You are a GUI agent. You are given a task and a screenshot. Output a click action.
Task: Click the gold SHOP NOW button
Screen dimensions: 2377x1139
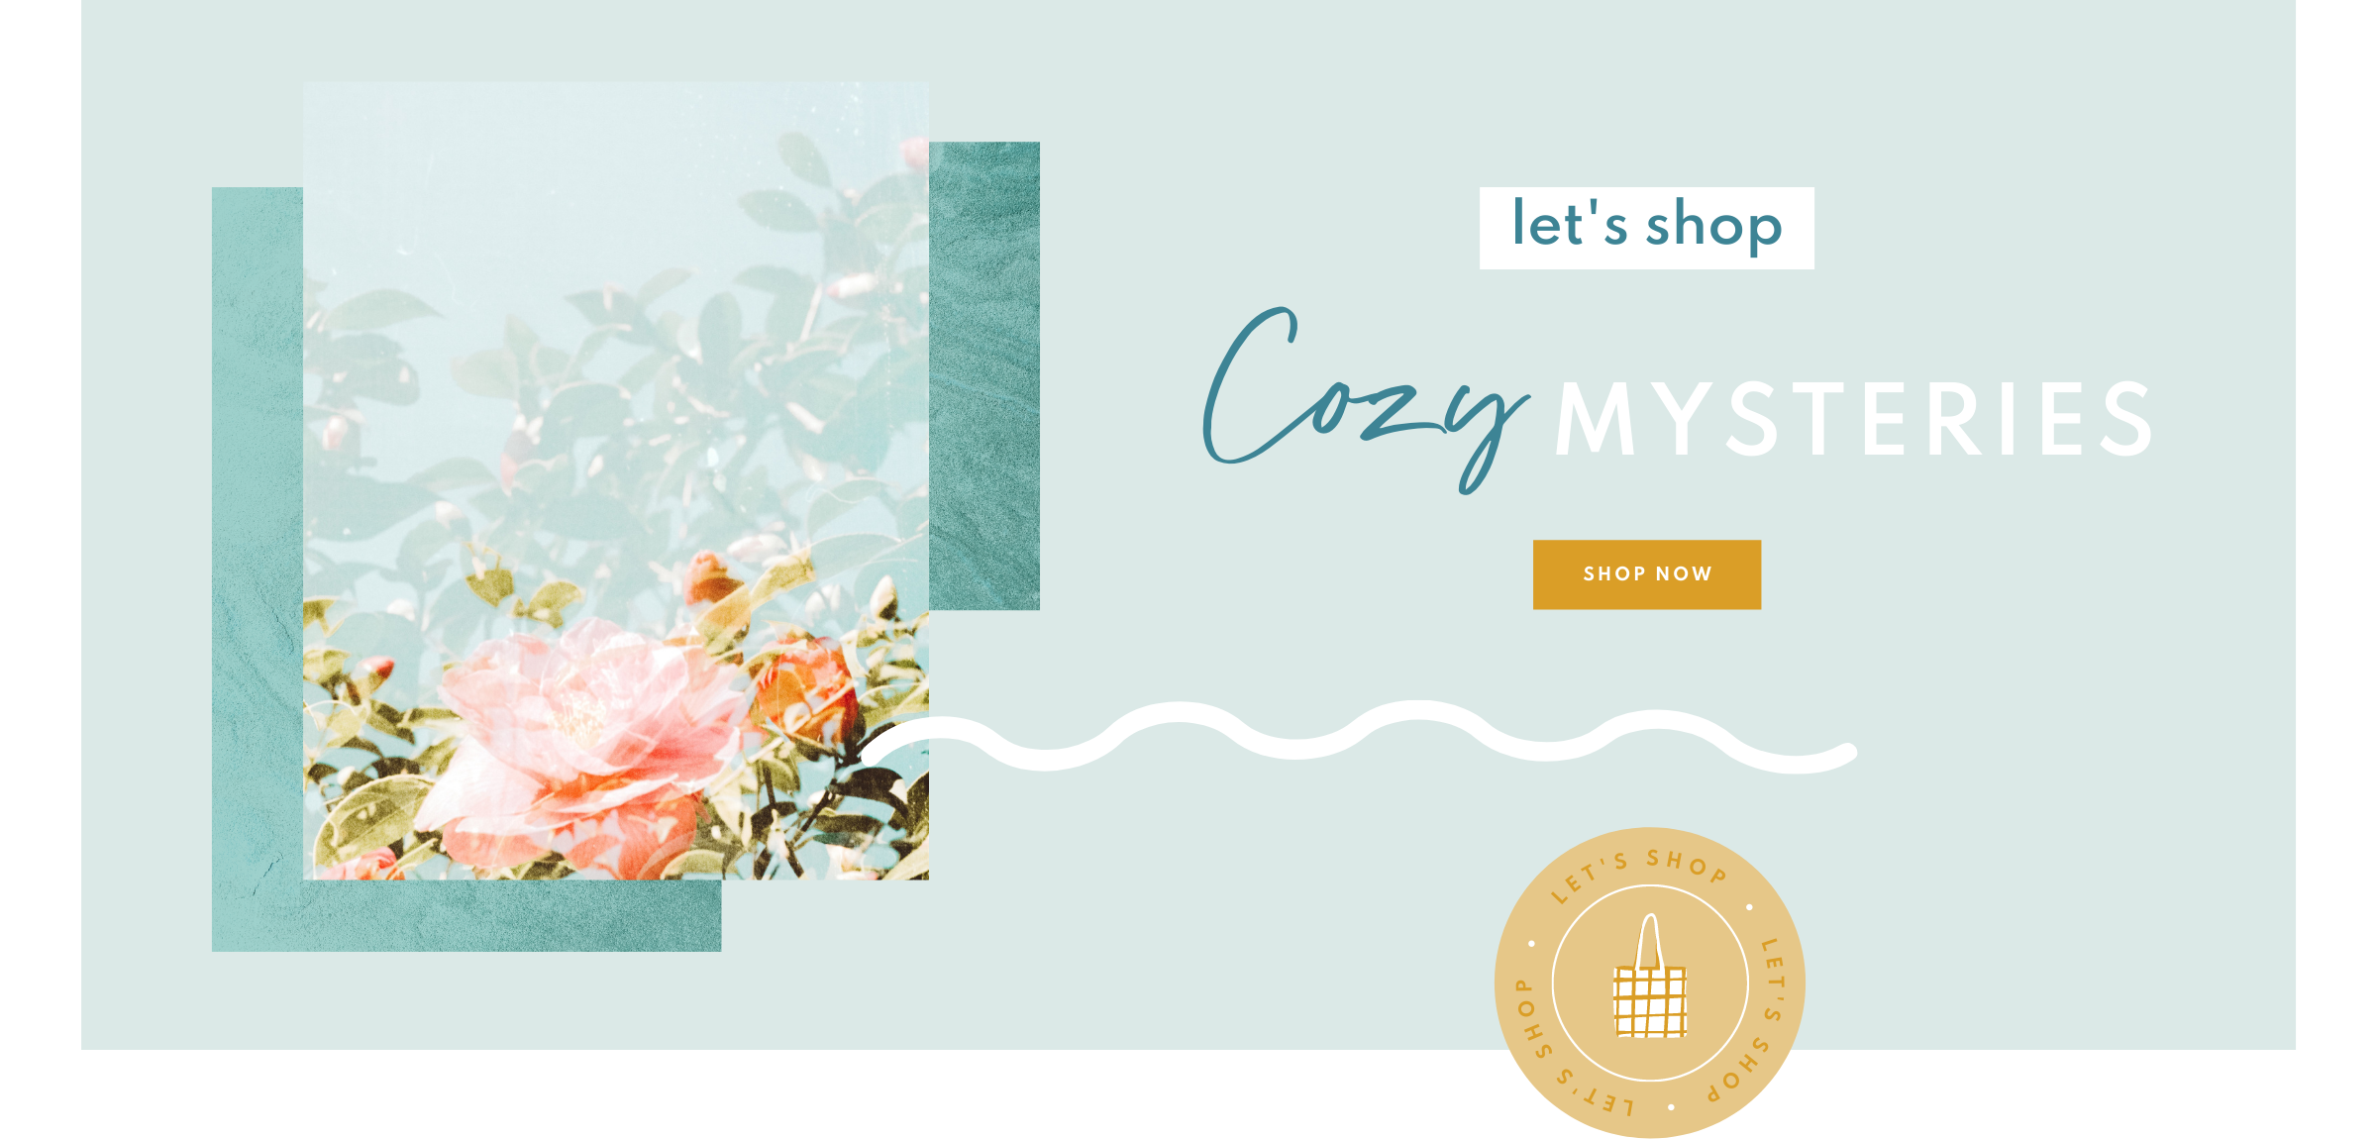pos(1647,574)
